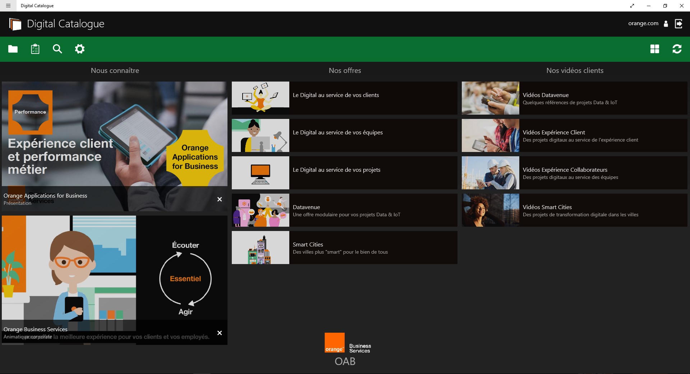Click the Orange Business Services logo

click(348, 343)
